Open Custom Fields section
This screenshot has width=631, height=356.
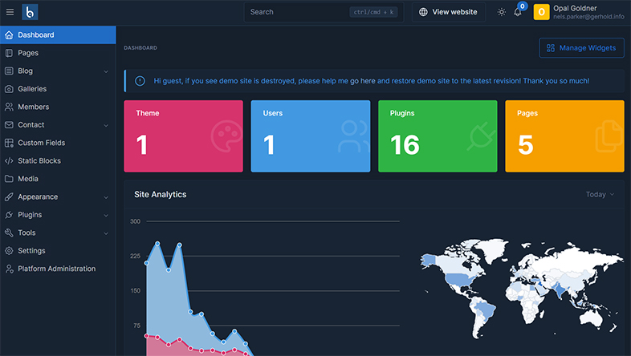(58, 143)
